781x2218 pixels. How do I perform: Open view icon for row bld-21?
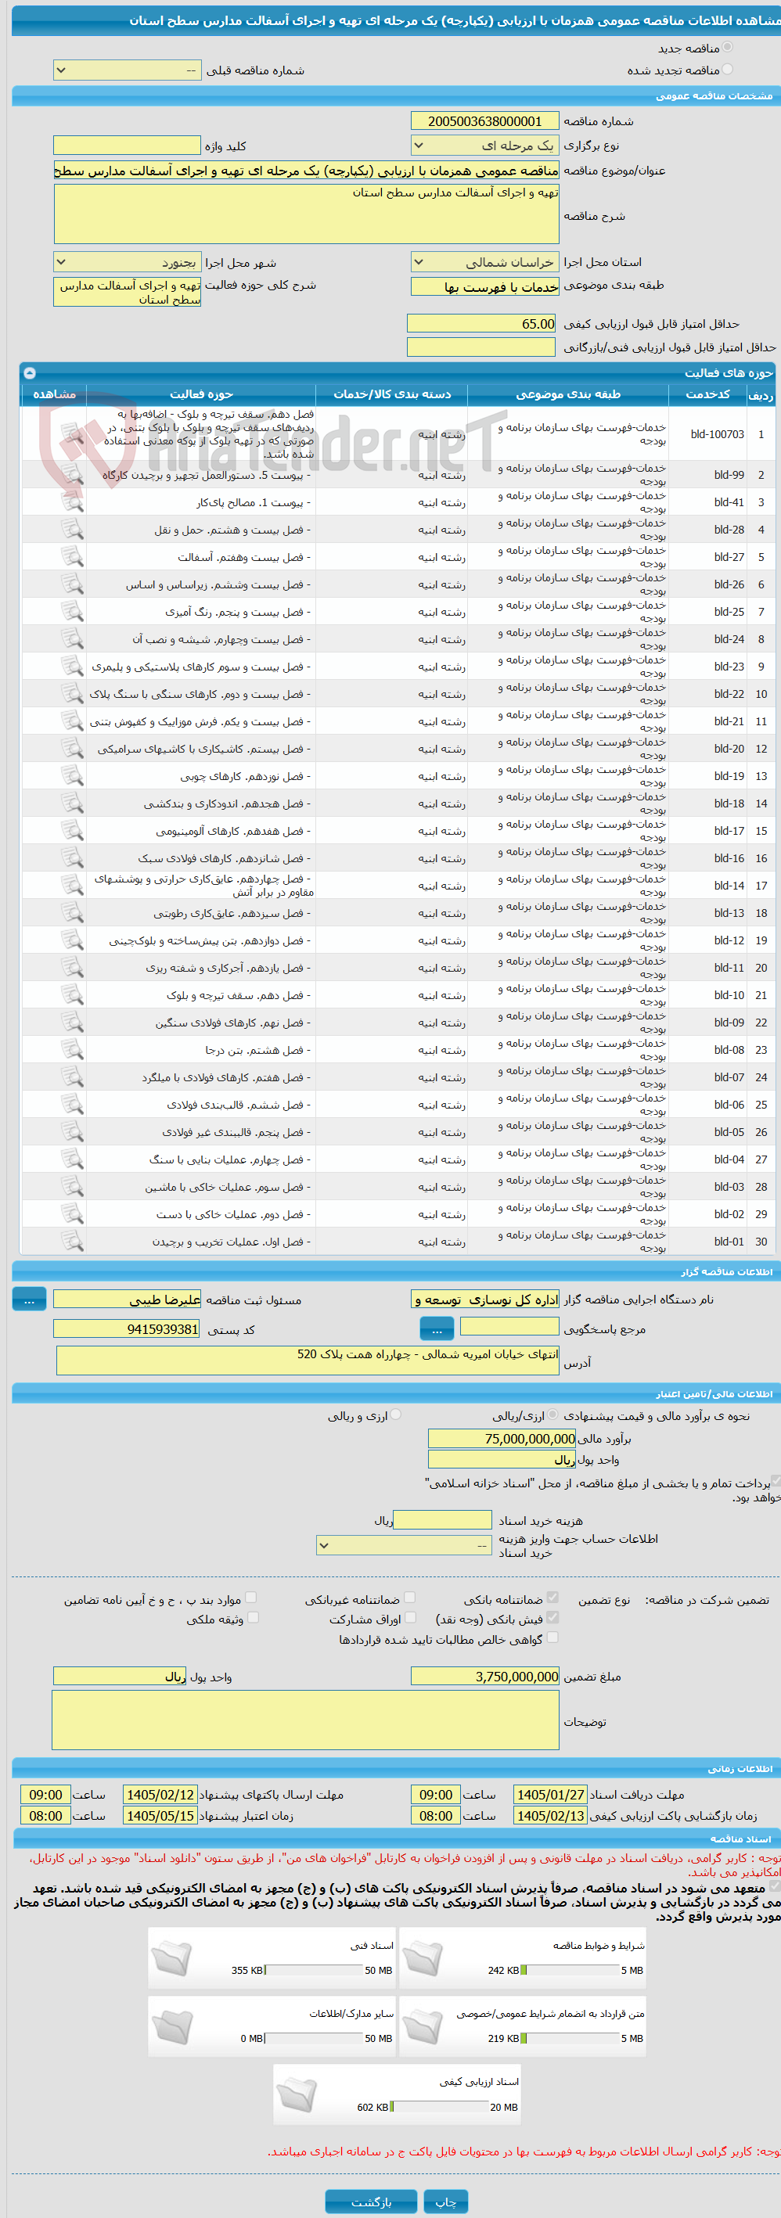coord(72,721)
